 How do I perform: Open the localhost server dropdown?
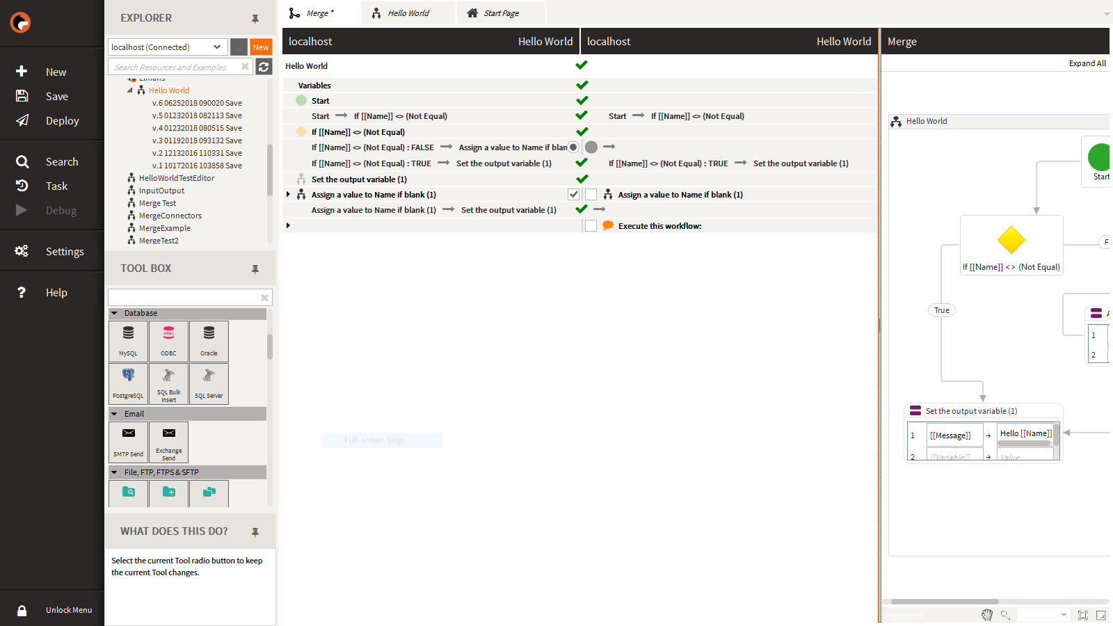[217, 47]
